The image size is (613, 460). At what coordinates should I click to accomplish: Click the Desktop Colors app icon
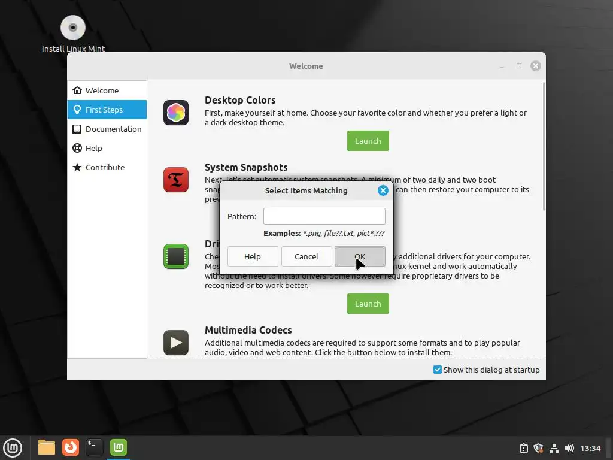[176, 113]
